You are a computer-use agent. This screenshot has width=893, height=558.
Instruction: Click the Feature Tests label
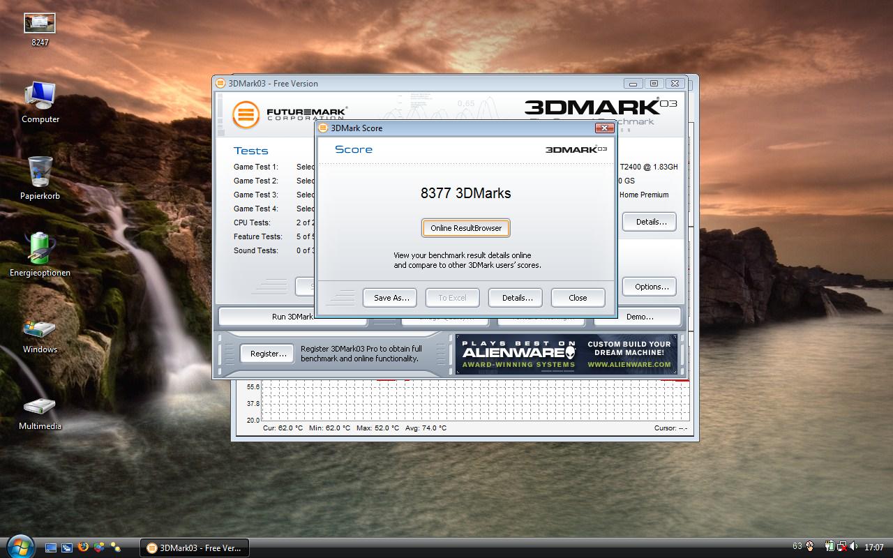pyautogui.click(x=258, y=236)
